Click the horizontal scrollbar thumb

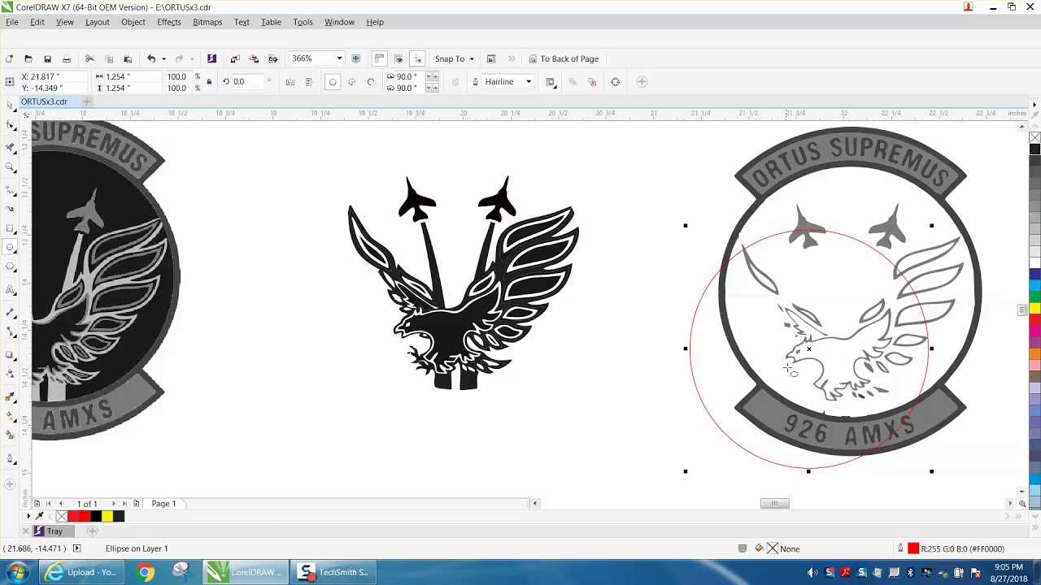pos(774,504)
